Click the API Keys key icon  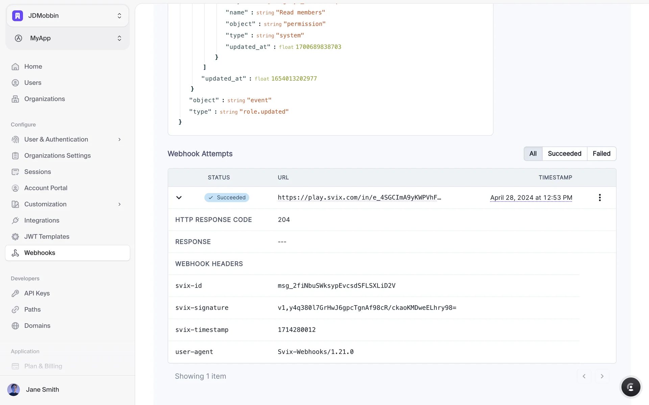tap(15, 293)
